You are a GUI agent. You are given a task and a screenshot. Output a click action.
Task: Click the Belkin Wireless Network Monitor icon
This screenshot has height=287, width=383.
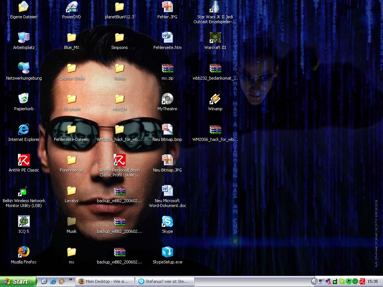click(24, 191)
